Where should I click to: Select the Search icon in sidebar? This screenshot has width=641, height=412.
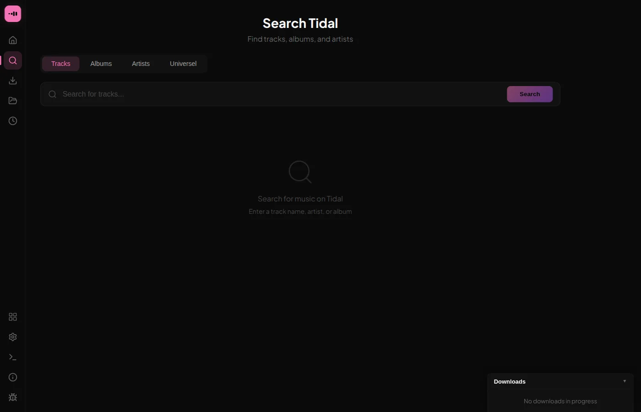(x=13, y=60)
